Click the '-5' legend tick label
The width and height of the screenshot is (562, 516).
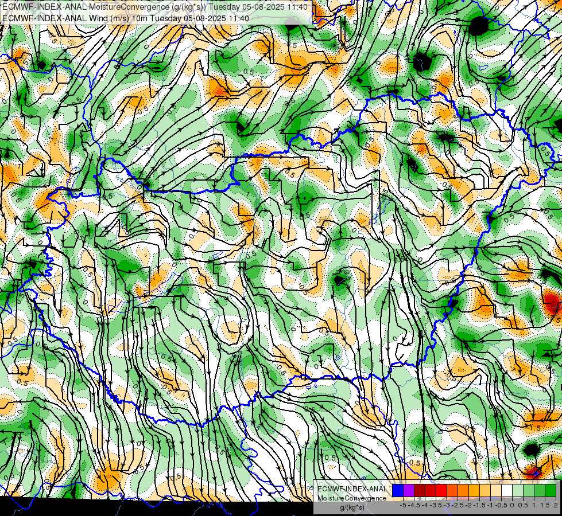(x=403, y=505)
